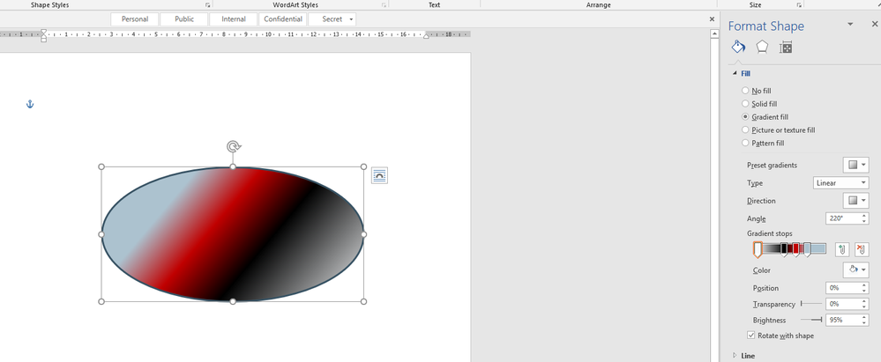Open the sensitivity labels overflow dropdown arrow
The image size is (881, 362).
click(351, 19)
